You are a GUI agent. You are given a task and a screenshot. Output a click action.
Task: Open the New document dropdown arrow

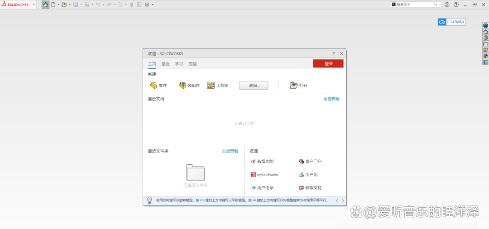pos(58,5)
